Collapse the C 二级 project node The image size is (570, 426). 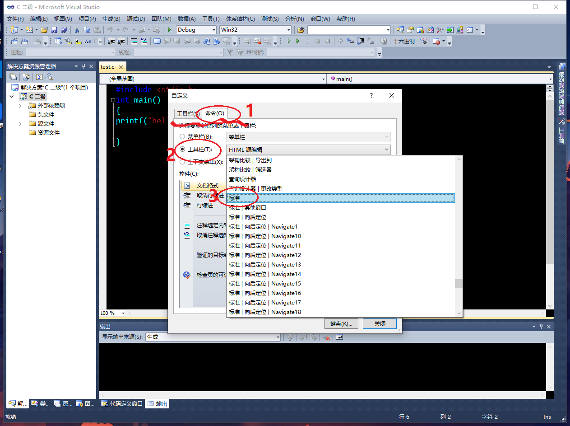coord(12,96)
